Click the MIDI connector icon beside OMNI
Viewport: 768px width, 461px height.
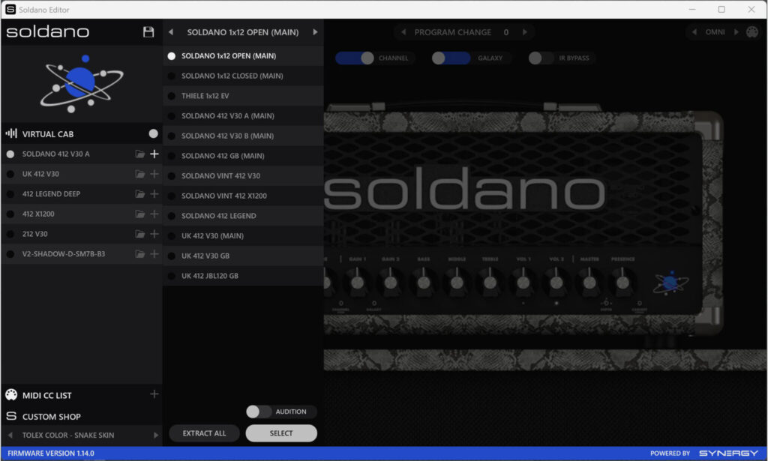pos(751,31)
